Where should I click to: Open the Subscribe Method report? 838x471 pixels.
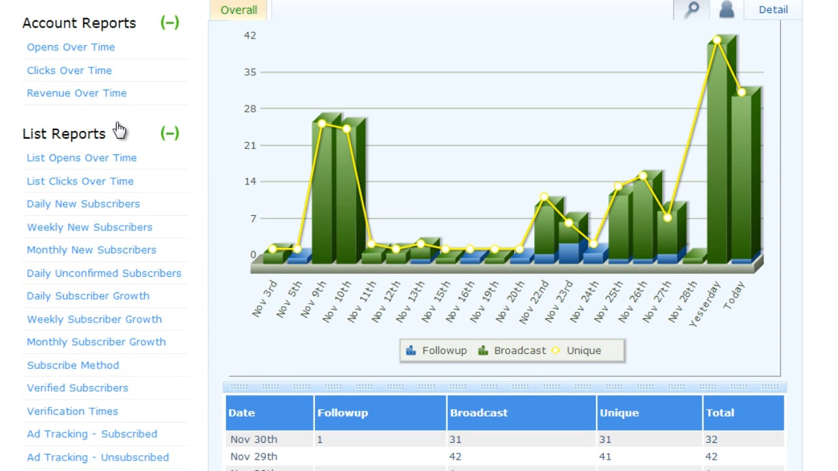72,365
